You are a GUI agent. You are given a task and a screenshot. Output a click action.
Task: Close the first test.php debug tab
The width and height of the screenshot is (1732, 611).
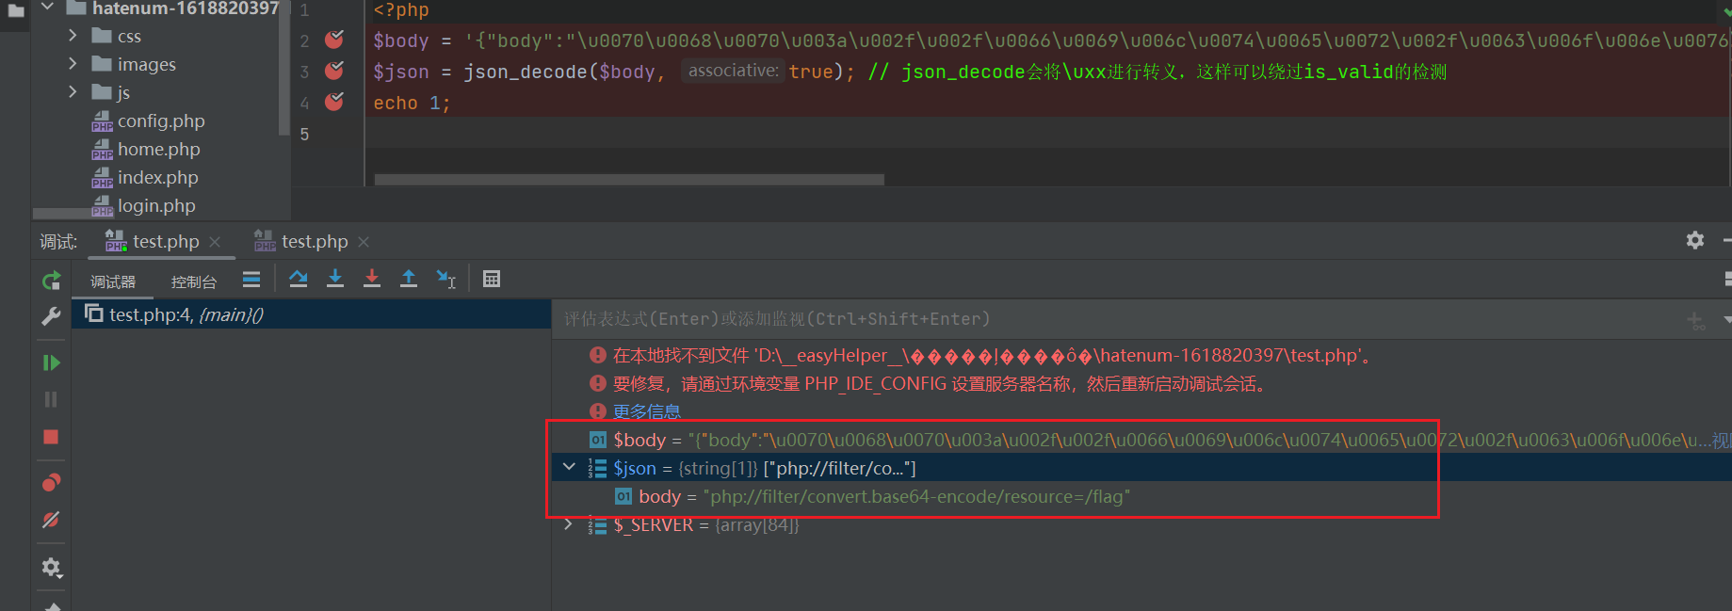[215, 242]
